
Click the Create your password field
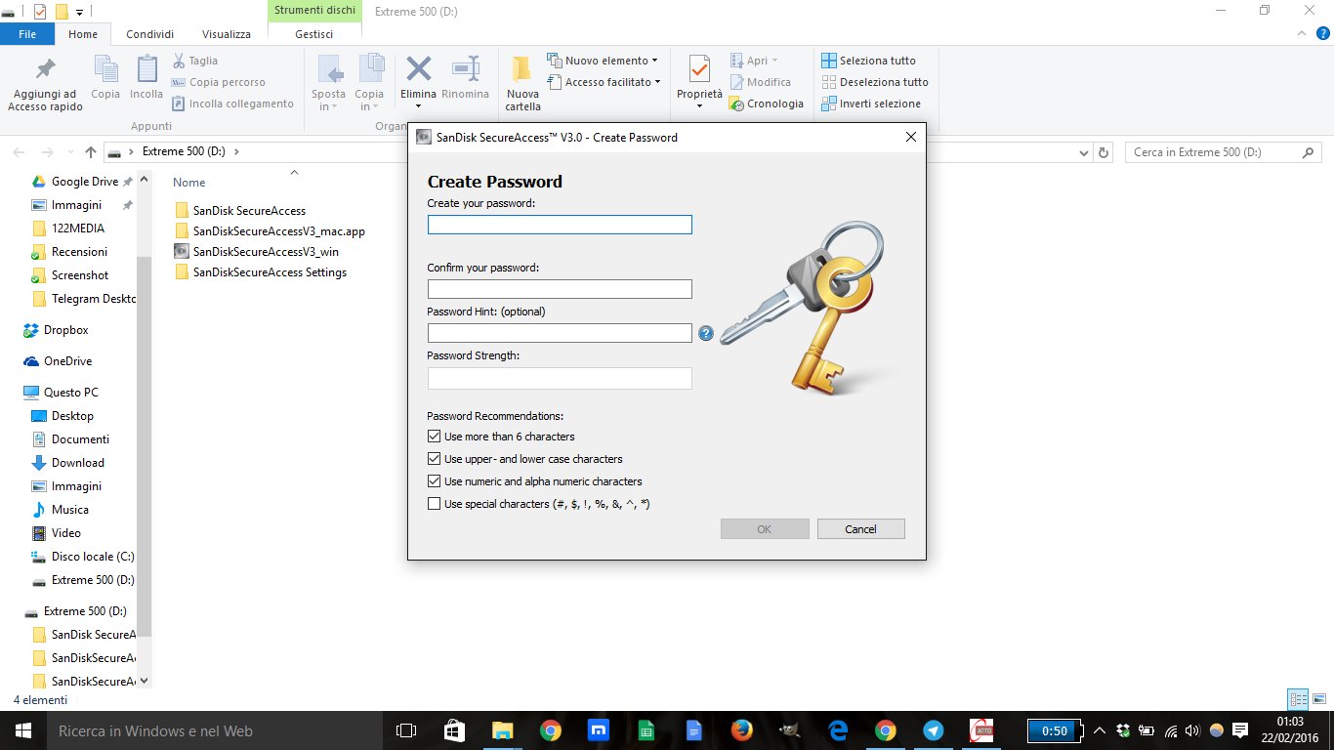click(560, 225)
